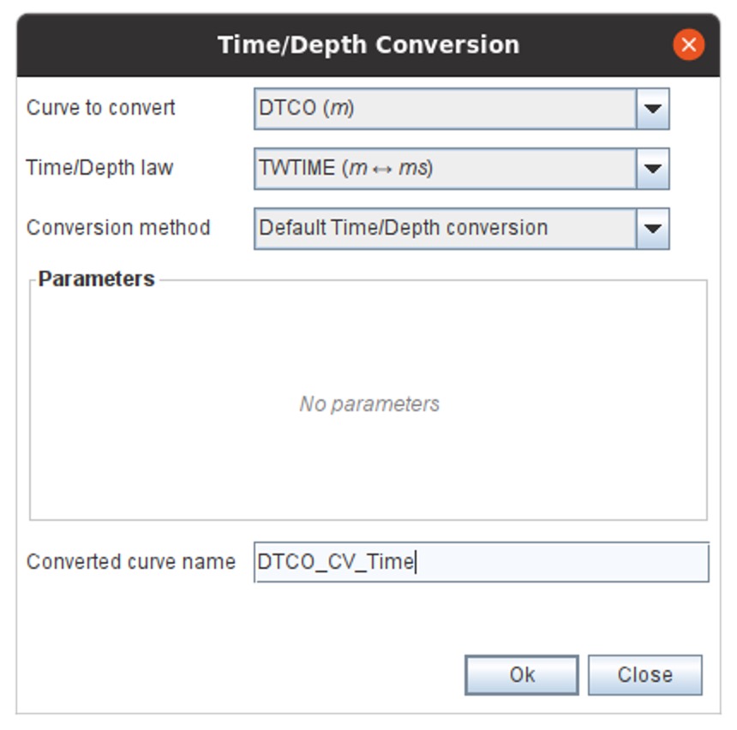The height and width of the screenshot is (730, 737).
Task: Click the Parameters group heading
Action: (x=96, y=278)
